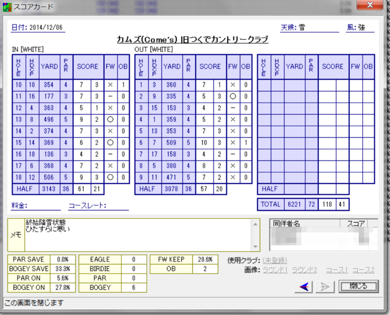Click BOGEY ON value 27.8%
The image size is (390, 315).
pos(63,287)
